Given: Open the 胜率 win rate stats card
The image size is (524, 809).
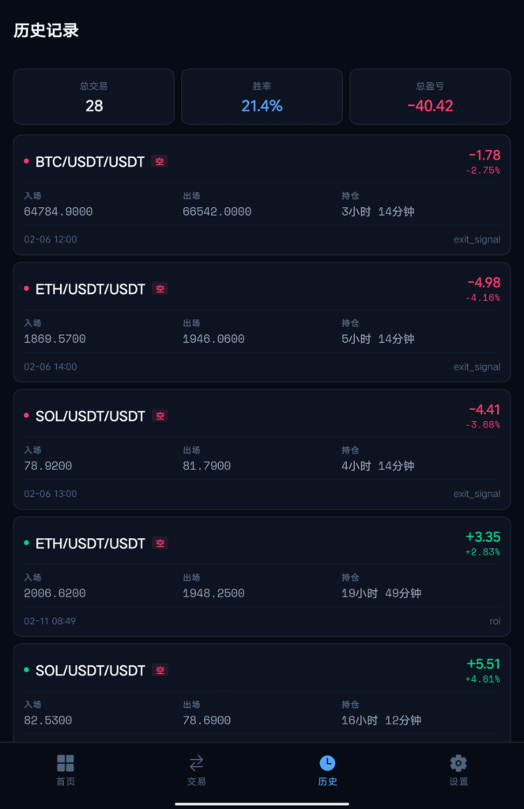Looking at the screenshot, I should [x=262, y=96].
